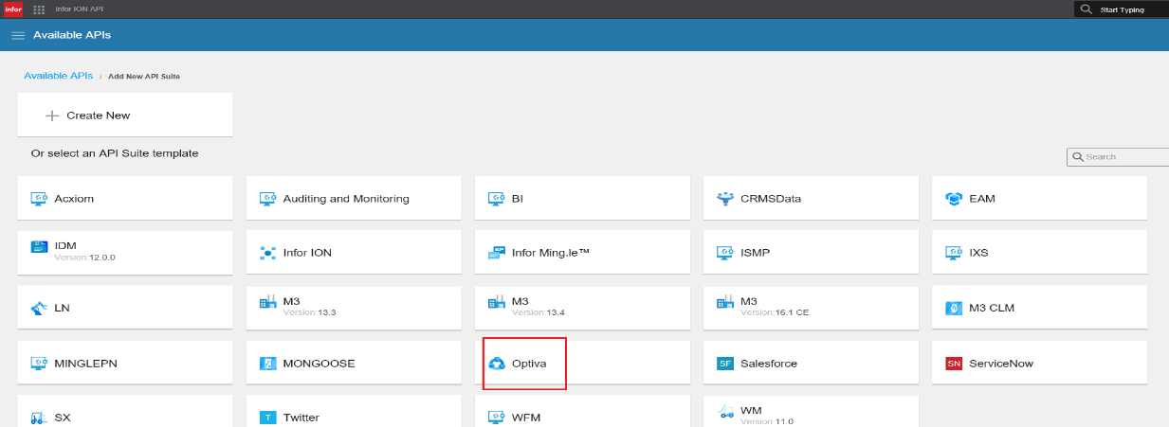Select the Acxiom template card

125,199
